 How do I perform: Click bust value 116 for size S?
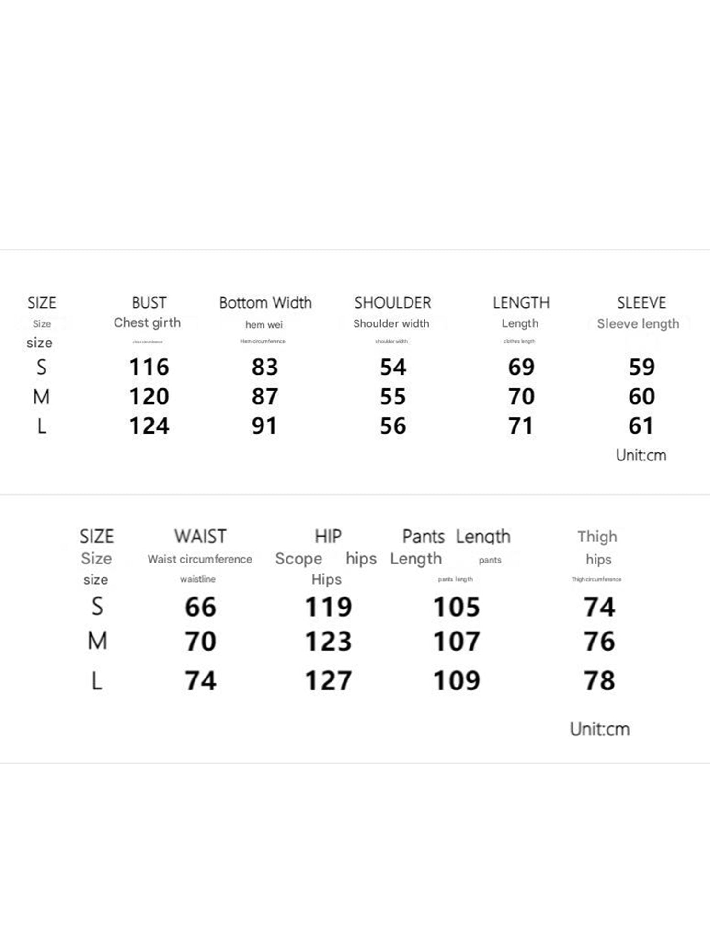coord(149,367)
